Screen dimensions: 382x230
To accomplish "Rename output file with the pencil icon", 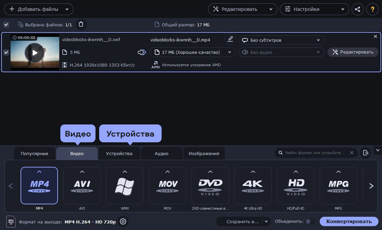I will point(230,39).
